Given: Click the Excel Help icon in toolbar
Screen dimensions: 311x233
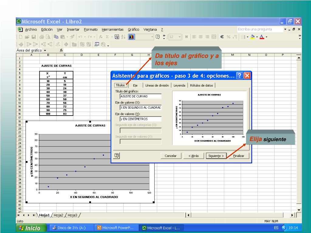Looking at the screenshot, I should click(158, 37).
